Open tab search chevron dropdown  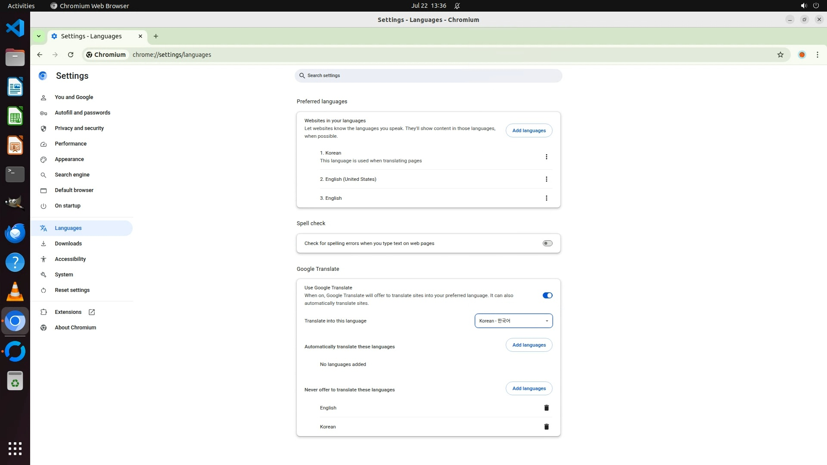(x=39, y=36)
